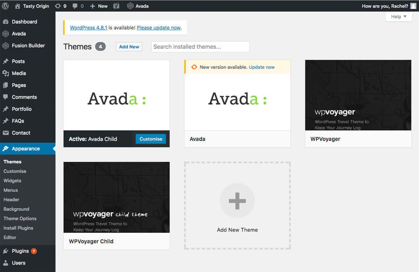Click the Please update now link

pos(159,27)
